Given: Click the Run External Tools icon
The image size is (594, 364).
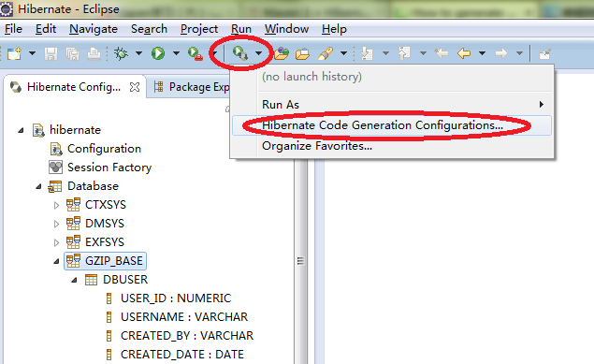Looking at the screenshot, I should [x=196, y=53].
